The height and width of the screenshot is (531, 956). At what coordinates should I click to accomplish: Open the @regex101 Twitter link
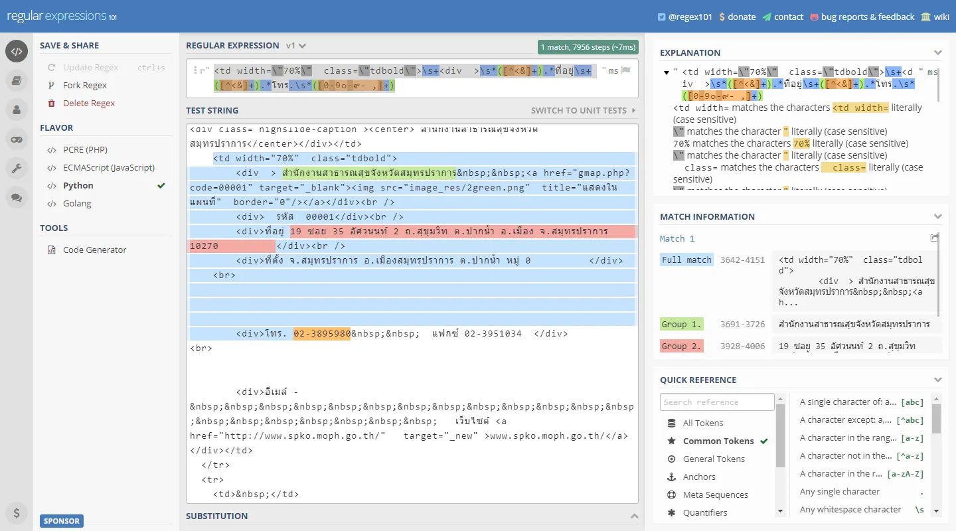[x=684, y=17]
